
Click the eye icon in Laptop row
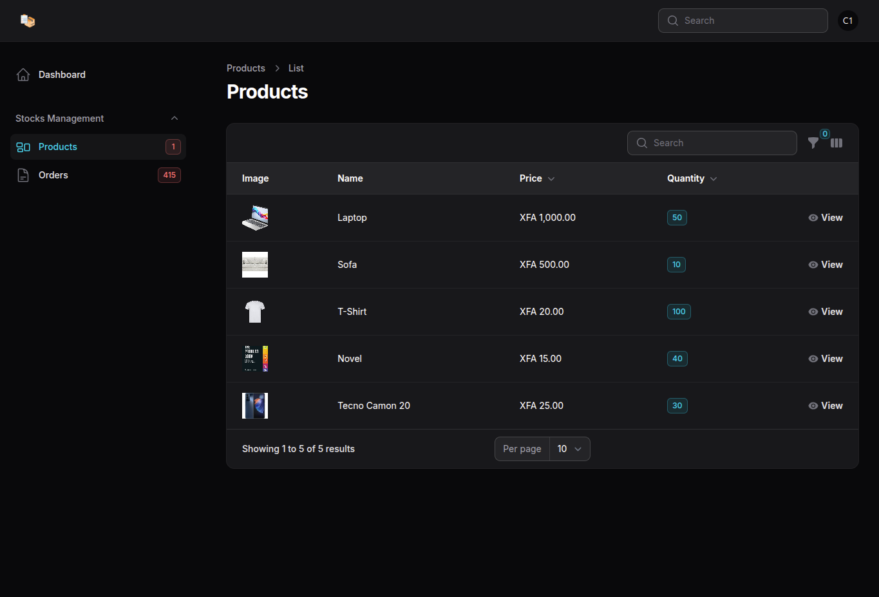[x=813, y=218]
